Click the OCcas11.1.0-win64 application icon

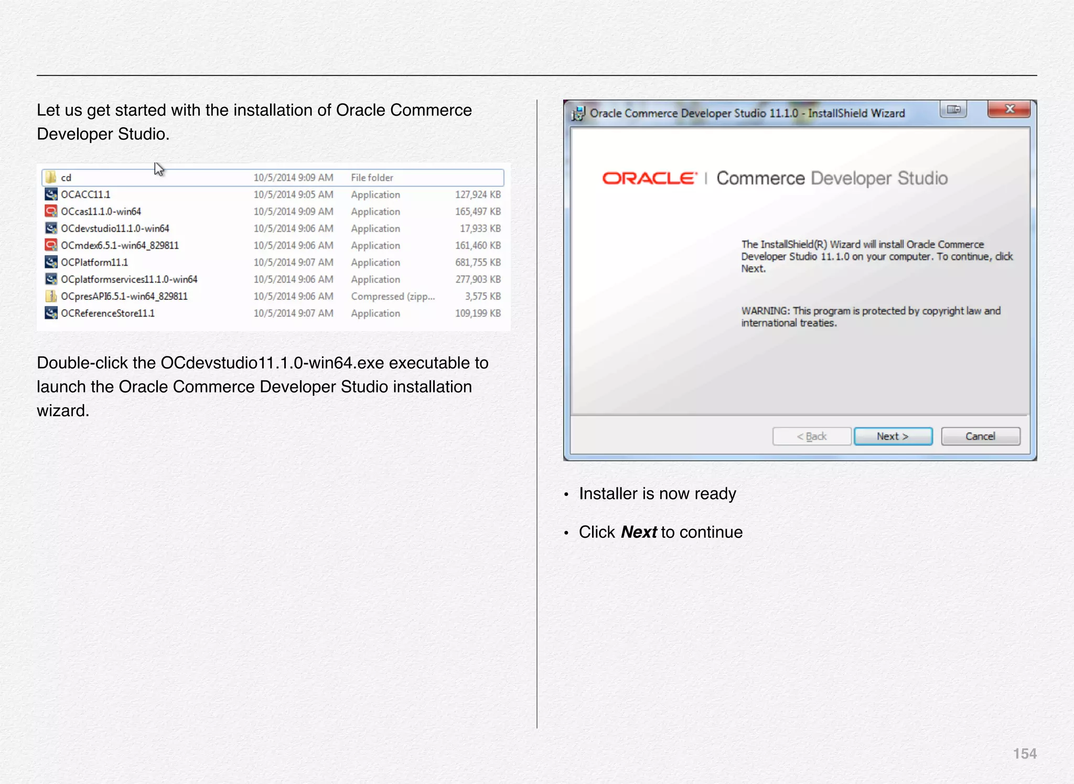coord(51,211)
